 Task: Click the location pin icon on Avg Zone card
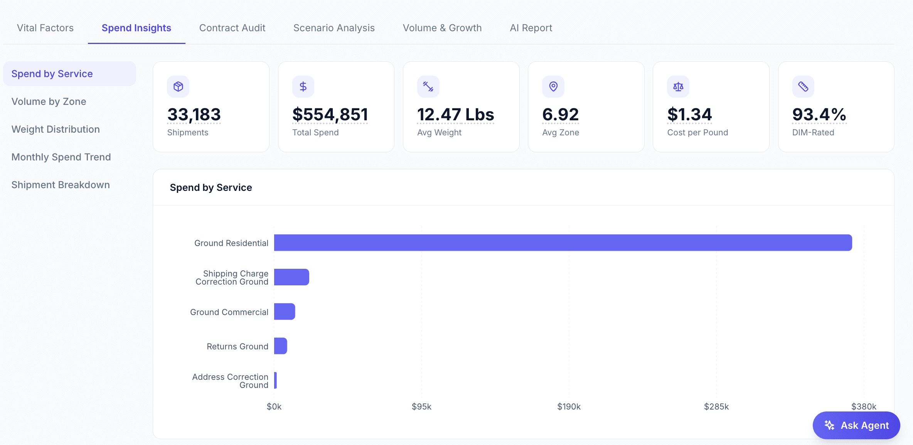(x=553, y=86)
